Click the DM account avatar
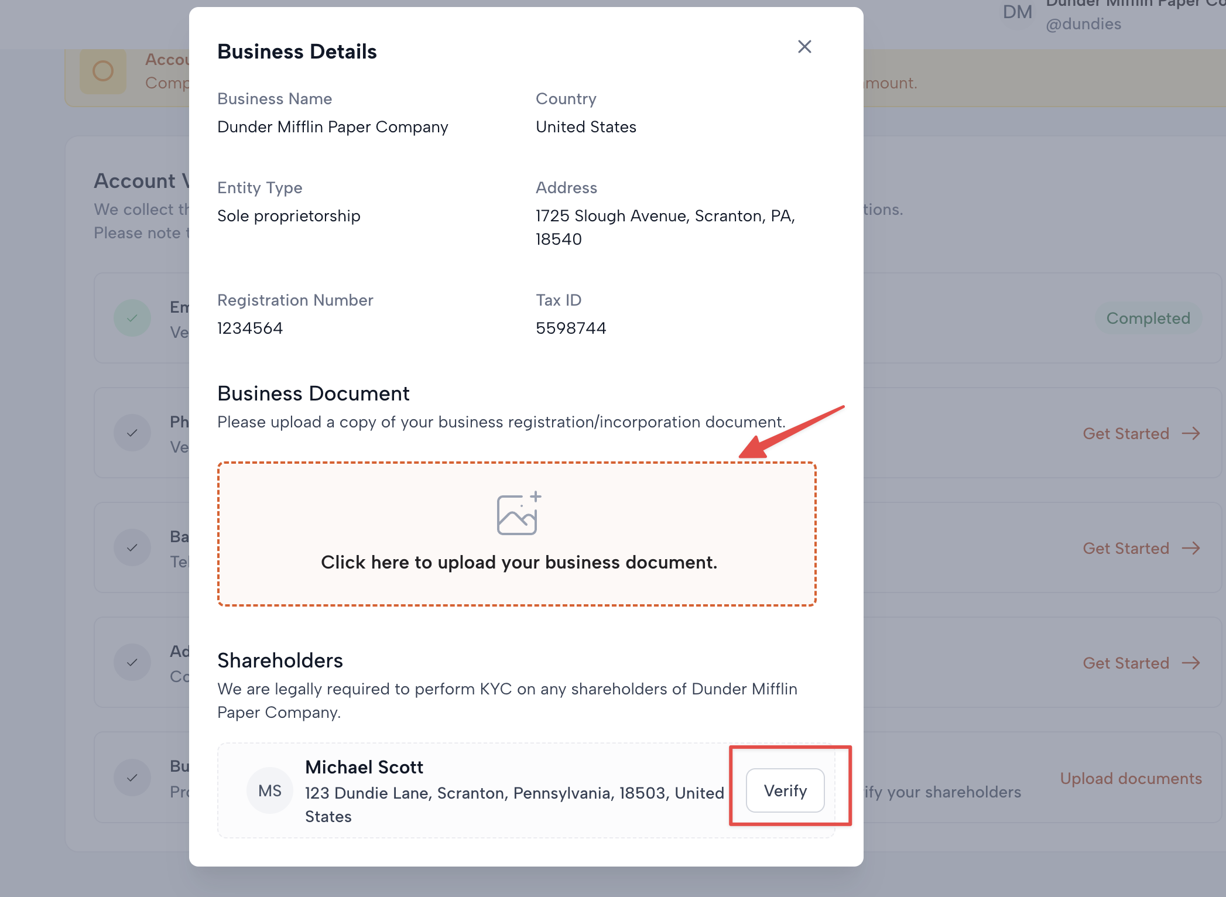Screen dimensions: 1226x897 1017,12
